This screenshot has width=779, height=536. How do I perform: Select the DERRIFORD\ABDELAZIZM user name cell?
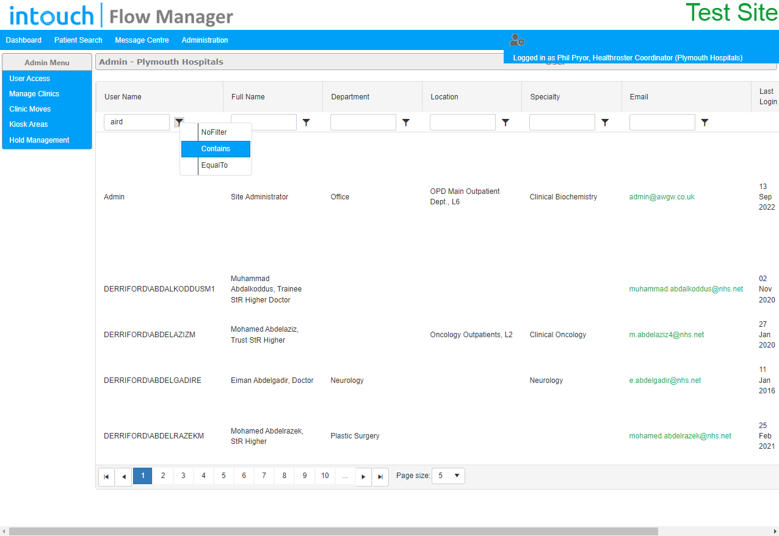[x=150, y=335]
